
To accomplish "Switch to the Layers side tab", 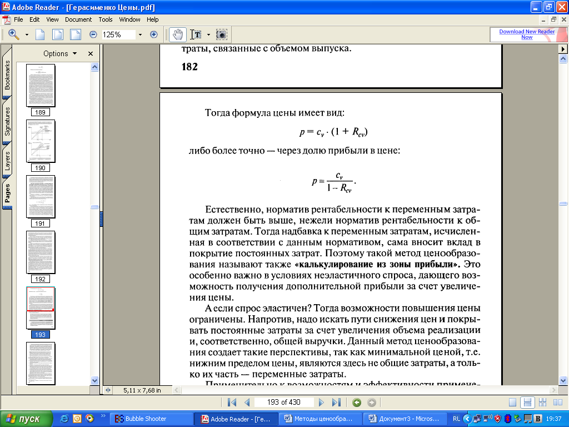I will (x=7, y=161).
